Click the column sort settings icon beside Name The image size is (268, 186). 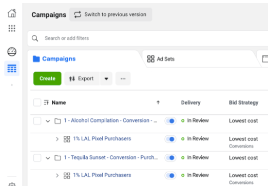coord(46,102)
